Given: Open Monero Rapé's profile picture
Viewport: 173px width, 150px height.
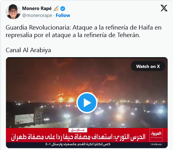Looking at the screenshot, I should tap(13, 12).
